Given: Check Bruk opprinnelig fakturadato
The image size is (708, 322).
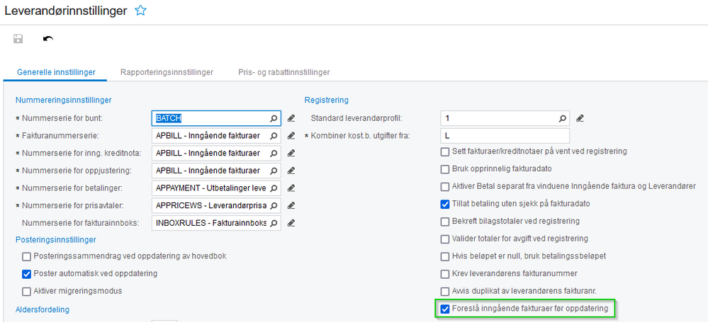Looking at the screenshot, I should pos(445,170).
